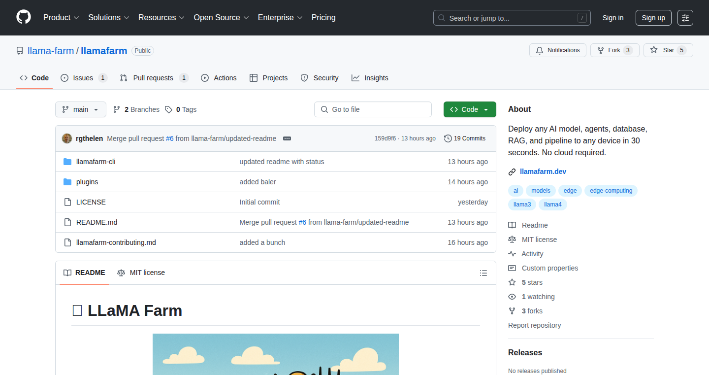Click the star icon beside 5 stars
This screenshot has height=375, width=709.
[512, 282]
